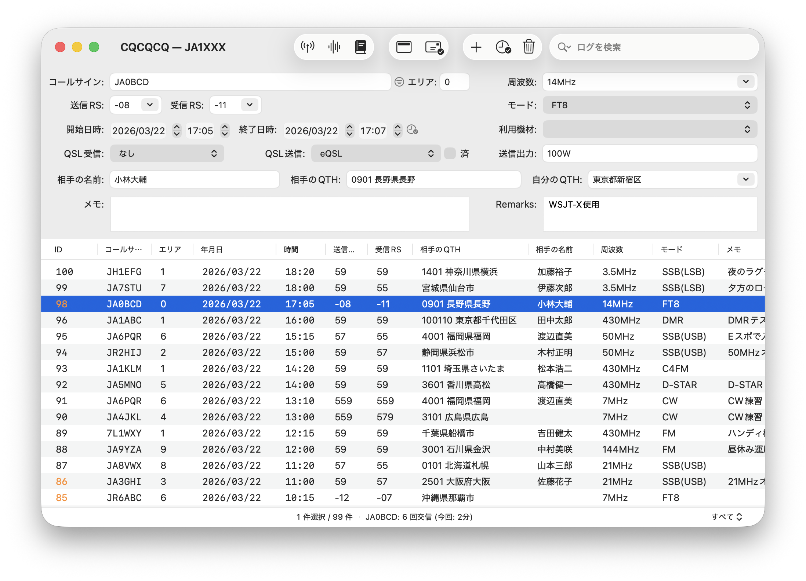Click the clock checkmark toolbar icon
This screenshot has height=581, width=806.
click(503, 47)
